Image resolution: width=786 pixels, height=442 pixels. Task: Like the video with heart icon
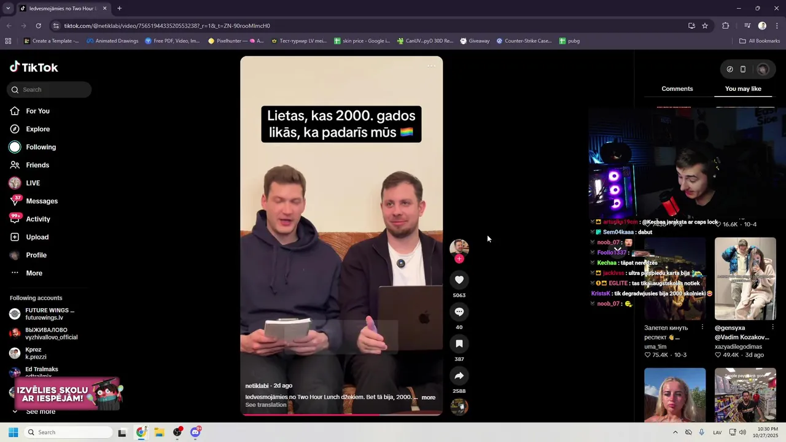(x=459, y=280)
